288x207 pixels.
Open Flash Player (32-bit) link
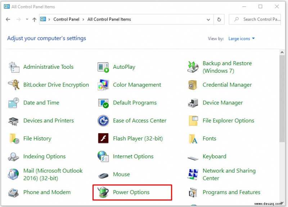[x=138, y=139]
